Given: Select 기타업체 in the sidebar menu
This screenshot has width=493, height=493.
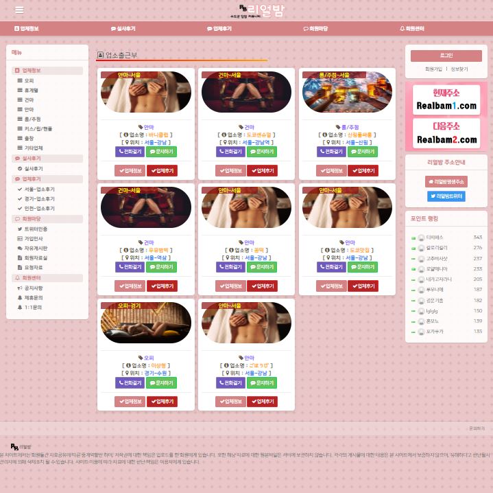Looking at the screenshot, I should tap(30, 148).
